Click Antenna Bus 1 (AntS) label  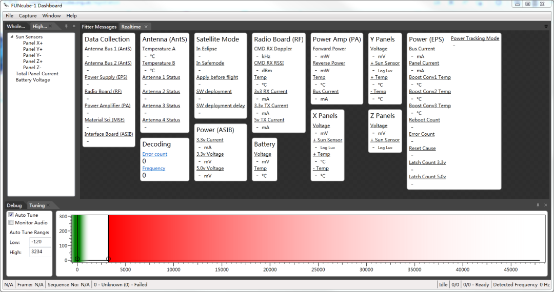pyautogui.click(x=108, y=49)
